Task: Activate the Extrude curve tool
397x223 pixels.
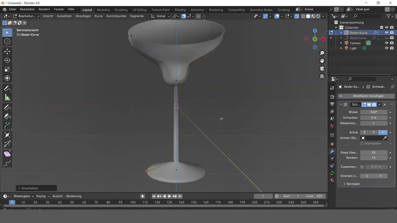Action: pyautogui.click(x=7, y=125)
